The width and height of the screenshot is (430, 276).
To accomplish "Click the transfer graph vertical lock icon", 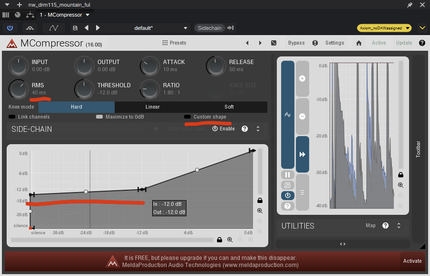I will (260, 201).
